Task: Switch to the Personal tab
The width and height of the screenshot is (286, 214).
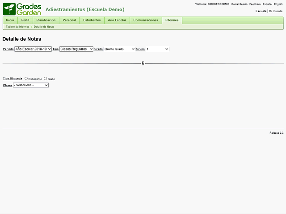Action: pos(69,20)
